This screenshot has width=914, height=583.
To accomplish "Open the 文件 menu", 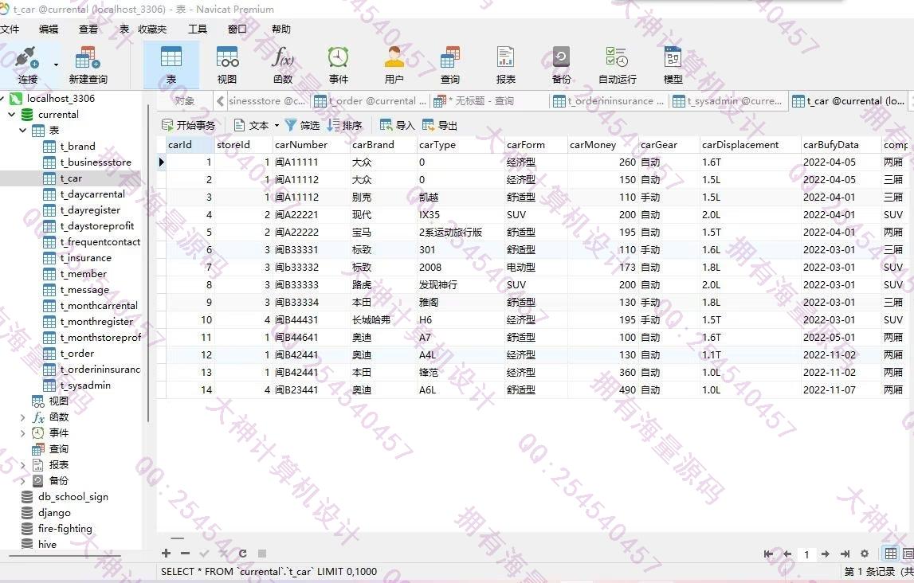I will (x=10, y=29).
